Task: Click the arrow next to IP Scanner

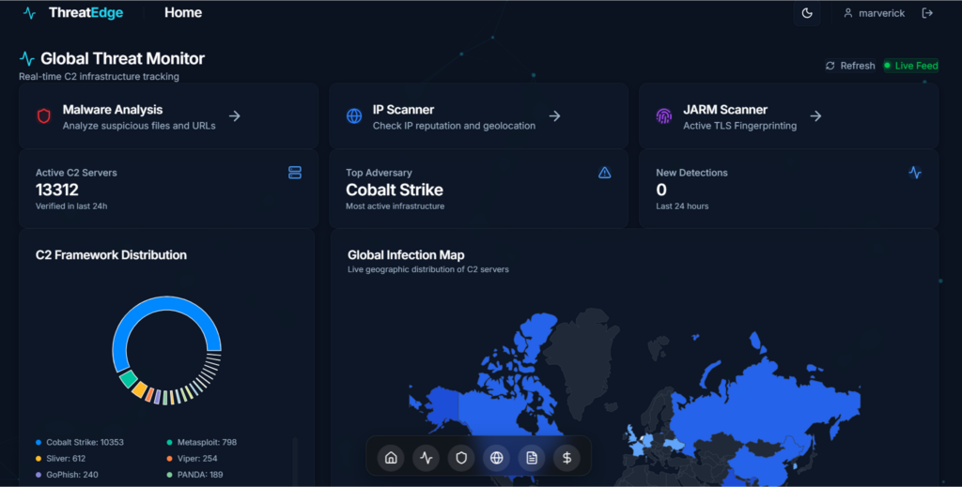Action: pyautogui.click(x=554, y=115)
